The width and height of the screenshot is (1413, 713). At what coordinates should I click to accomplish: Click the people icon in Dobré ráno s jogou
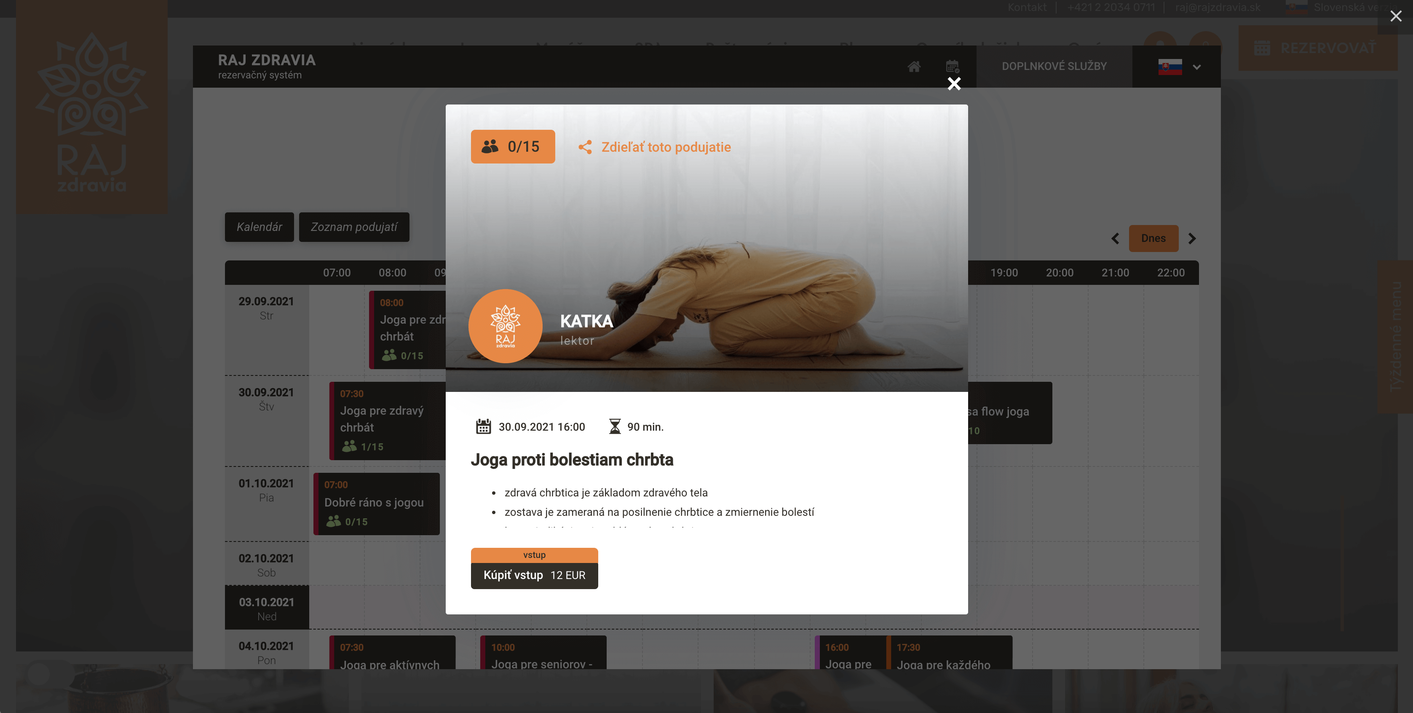point(334,521)
